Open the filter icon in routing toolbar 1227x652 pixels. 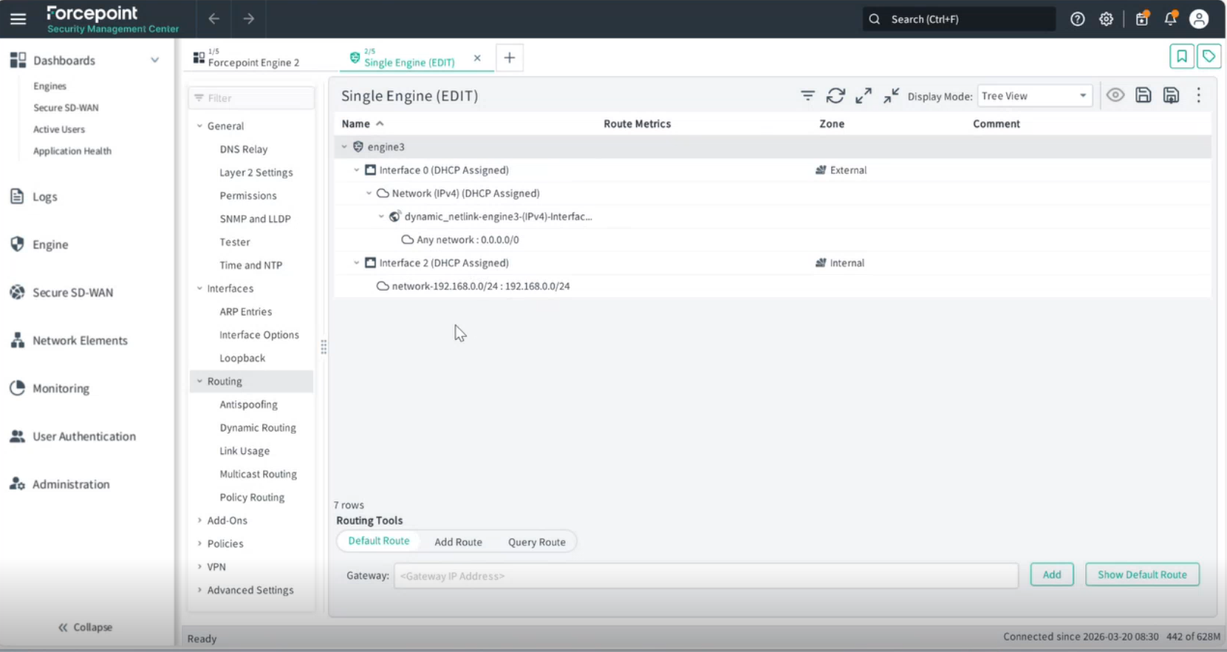pyautogui.click(x=807, y=95)
